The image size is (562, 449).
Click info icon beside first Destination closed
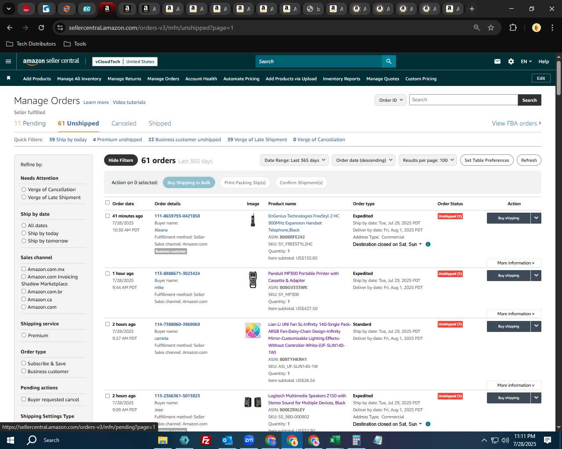pyautogui.click(x=428, y=244)
